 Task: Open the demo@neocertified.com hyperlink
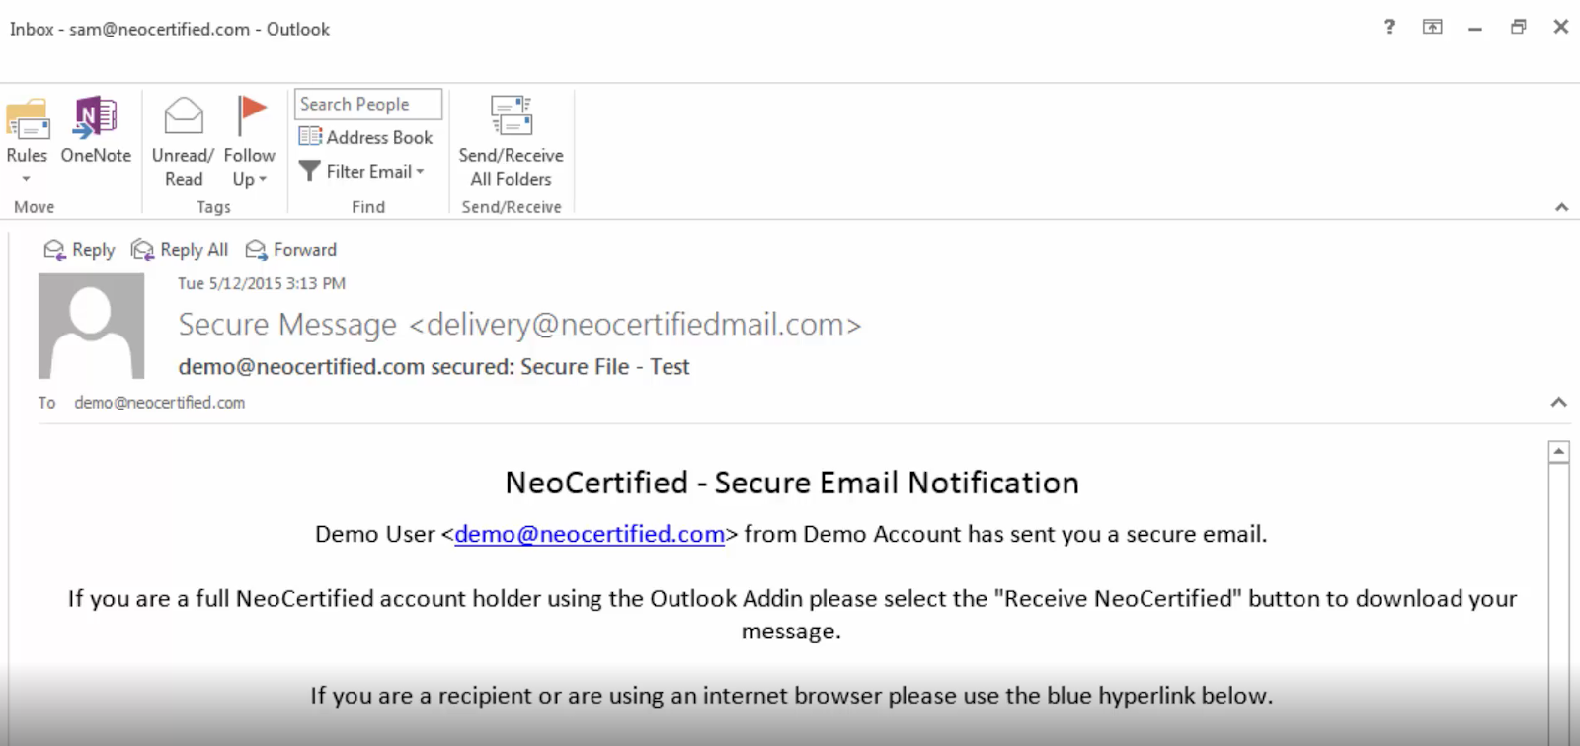pyautogui.click(x=590, y=534)
